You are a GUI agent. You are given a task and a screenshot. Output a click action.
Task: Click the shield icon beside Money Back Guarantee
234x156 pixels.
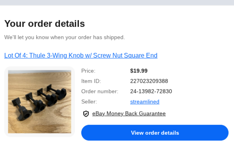(x=86, y=114)
